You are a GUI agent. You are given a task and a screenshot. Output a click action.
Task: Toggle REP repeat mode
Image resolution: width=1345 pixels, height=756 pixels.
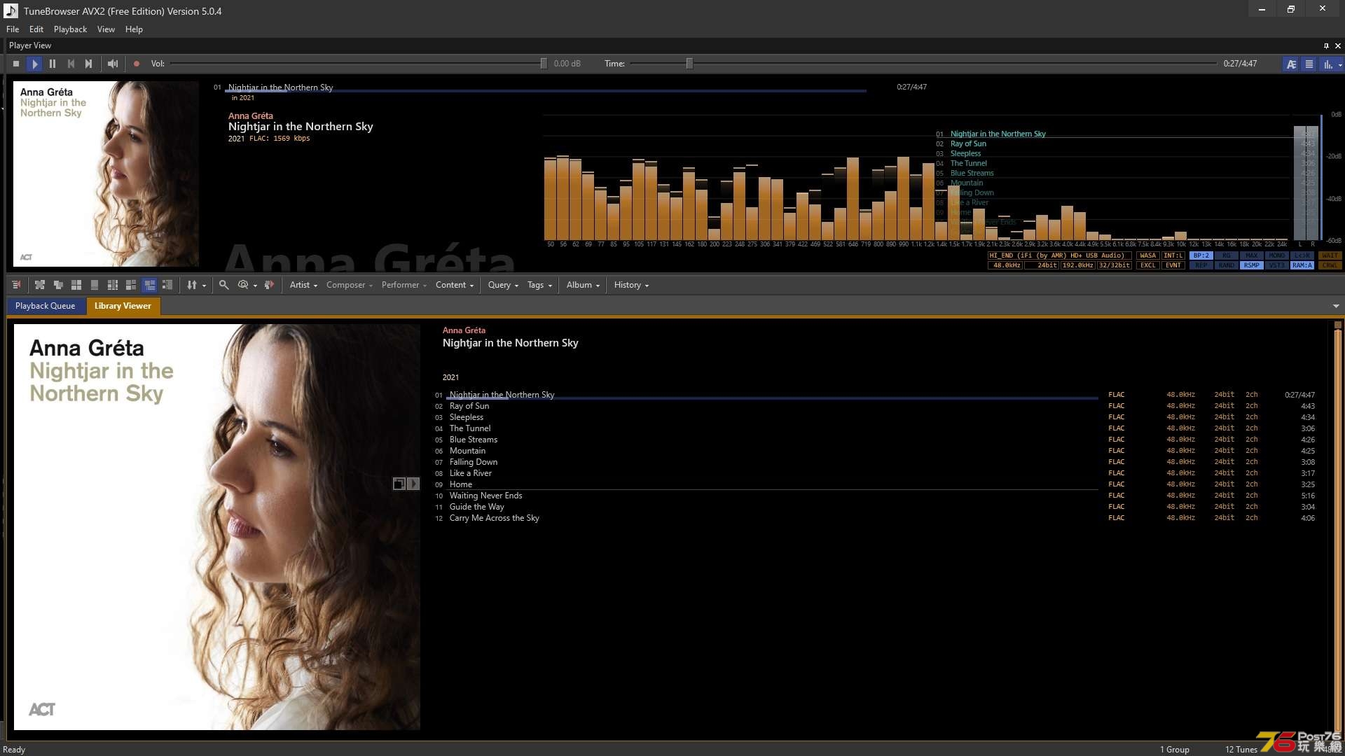(1201, 265)
